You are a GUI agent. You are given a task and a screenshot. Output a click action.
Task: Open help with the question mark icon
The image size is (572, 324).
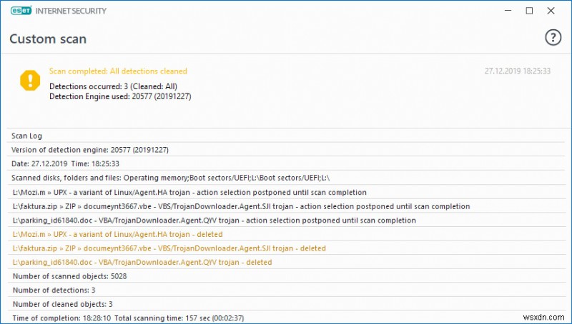[x=553, y=38]
